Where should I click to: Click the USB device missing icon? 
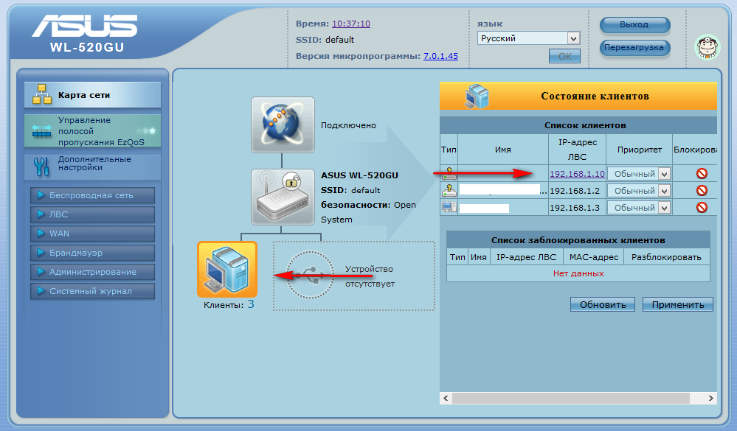click(x=309, y=275)
